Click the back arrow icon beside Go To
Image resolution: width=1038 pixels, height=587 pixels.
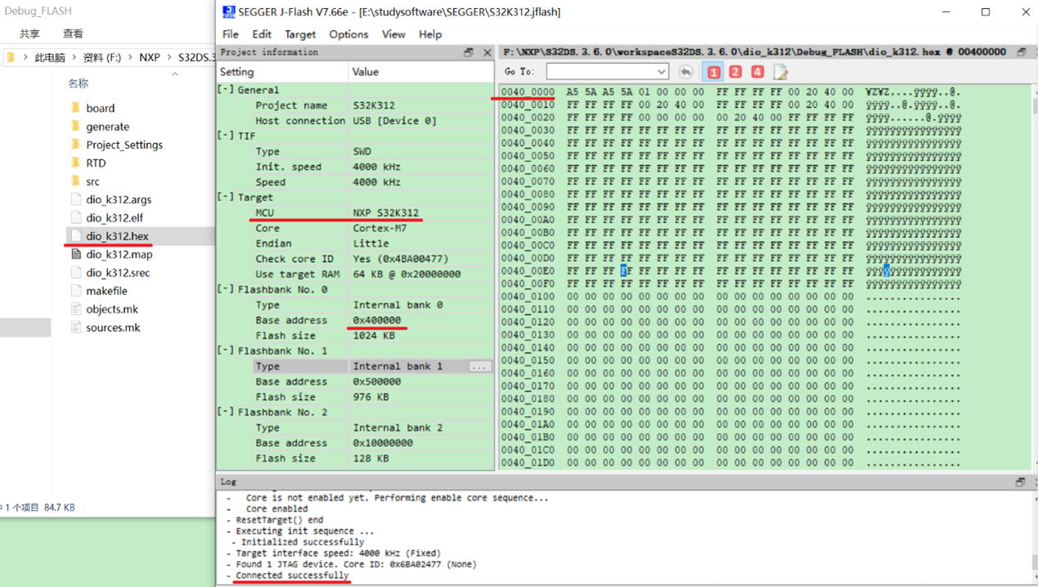point(685,72)
